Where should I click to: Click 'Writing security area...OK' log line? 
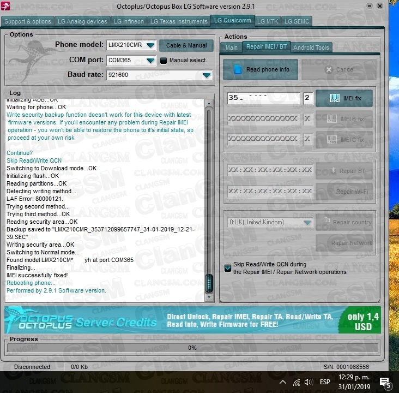pyautogui.click(x=40, y=245)
